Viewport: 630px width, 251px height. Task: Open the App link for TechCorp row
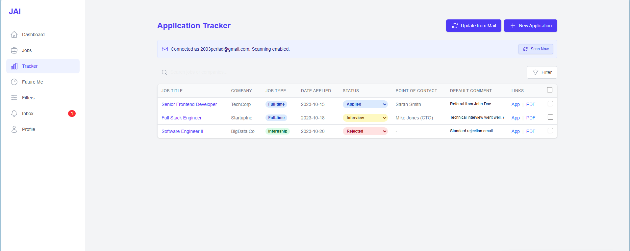[x=516, y=104]
